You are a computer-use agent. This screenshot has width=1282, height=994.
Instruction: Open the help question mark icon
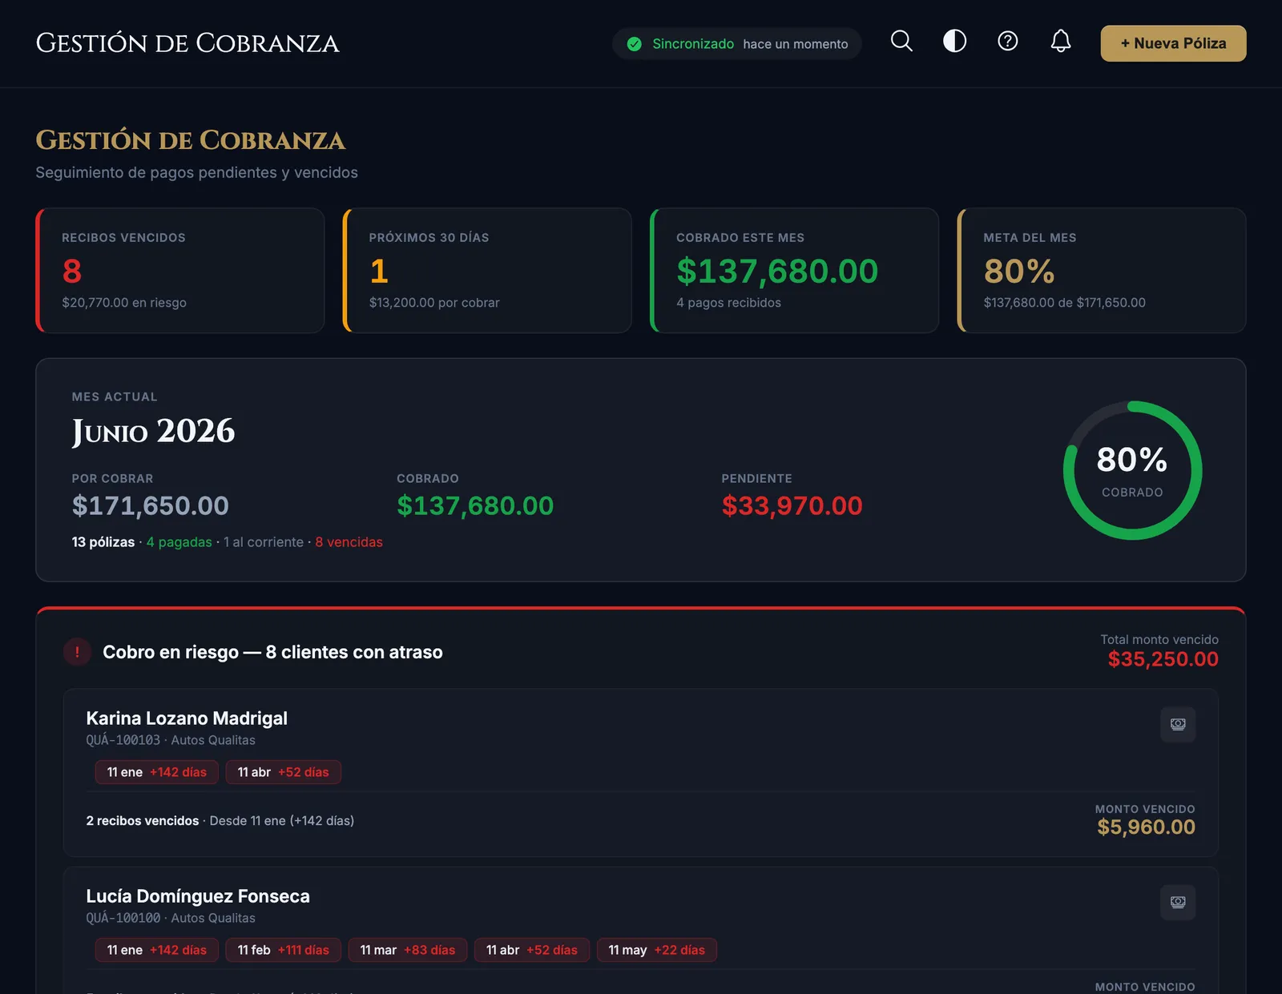tap(1007, 42)
